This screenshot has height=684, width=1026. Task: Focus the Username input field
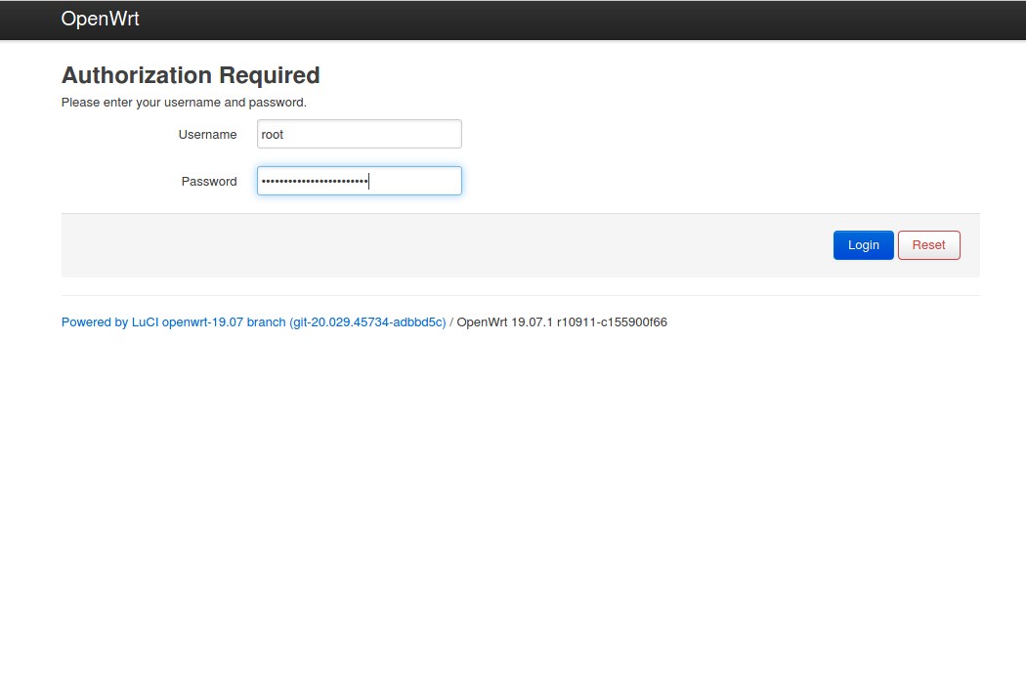click(x=360, y=134)
